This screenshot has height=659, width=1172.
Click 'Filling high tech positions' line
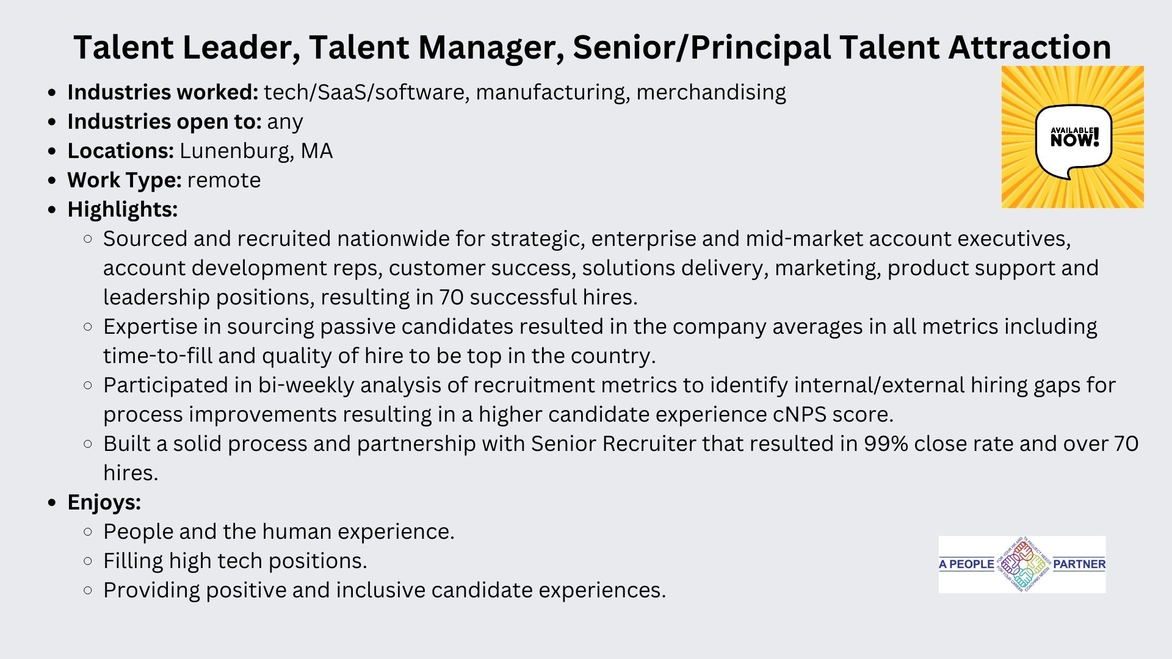point(235,561)
